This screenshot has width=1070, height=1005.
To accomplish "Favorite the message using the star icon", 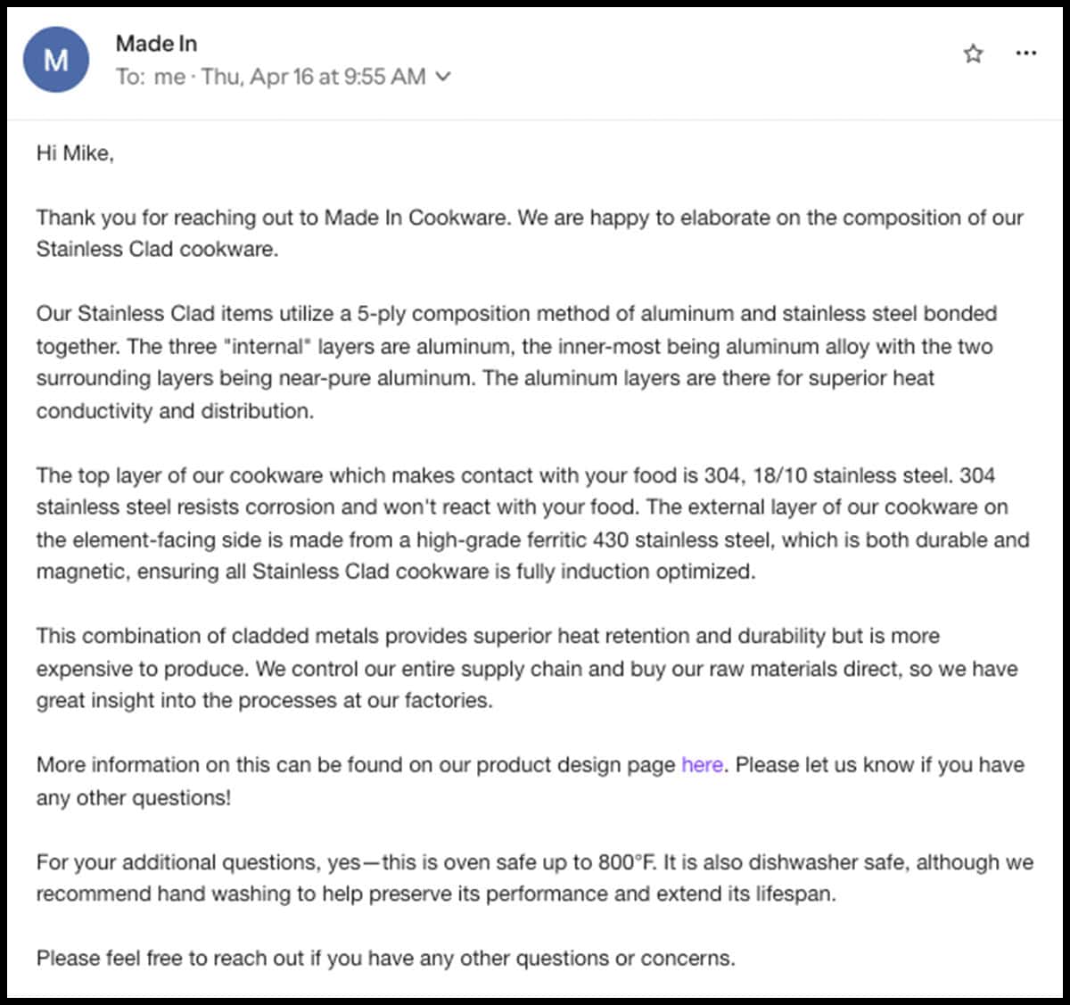I will pyautogui.click(x=973, y=54).
